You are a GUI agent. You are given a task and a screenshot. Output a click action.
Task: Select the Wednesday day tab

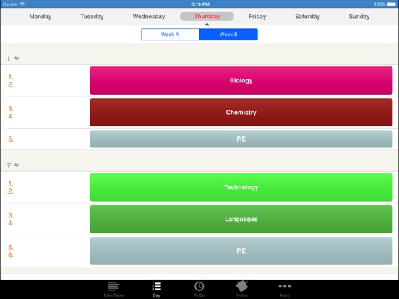[149, 17]
